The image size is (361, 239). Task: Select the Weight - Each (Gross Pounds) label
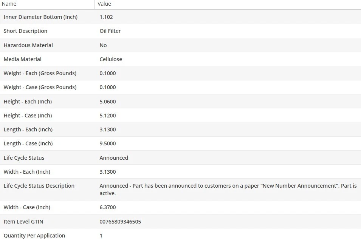(x=40, y=73)
